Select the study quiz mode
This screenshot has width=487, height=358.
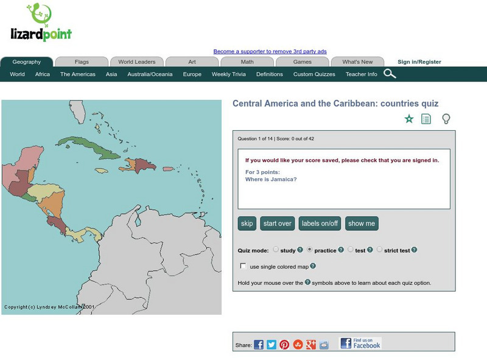[x=276, y=250]
